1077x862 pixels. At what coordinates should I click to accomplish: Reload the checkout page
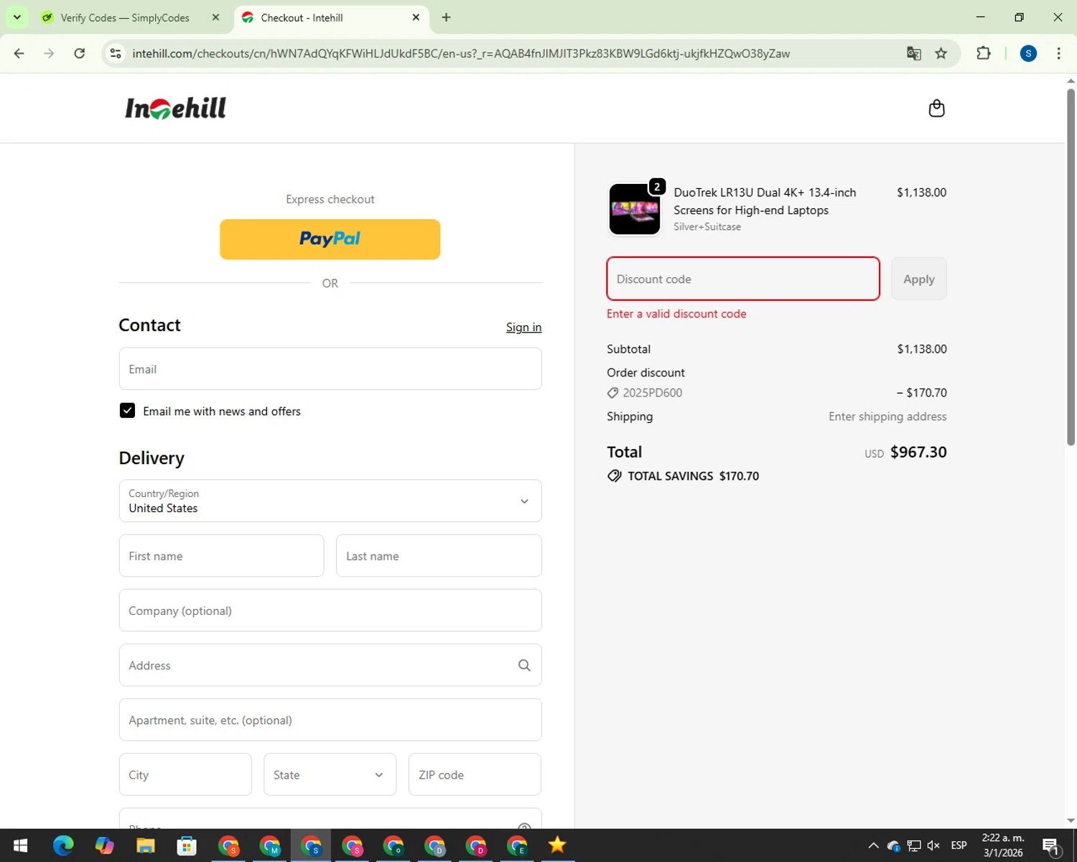coord(80,53)
